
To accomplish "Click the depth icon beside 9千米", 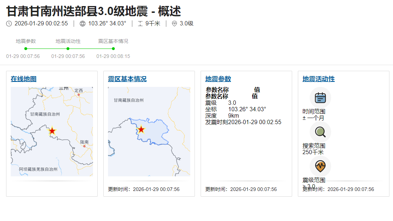I will 140,24.
